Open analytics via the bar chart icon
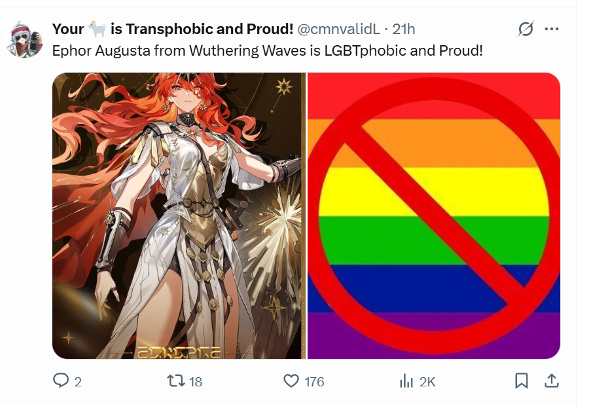This screenshot has height=408, width=589. 406,381
